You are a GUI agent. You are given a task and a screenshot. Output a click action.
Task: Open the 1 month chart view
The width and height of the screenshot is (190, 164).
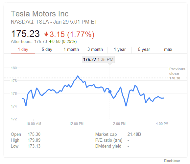tap(71, 50)
